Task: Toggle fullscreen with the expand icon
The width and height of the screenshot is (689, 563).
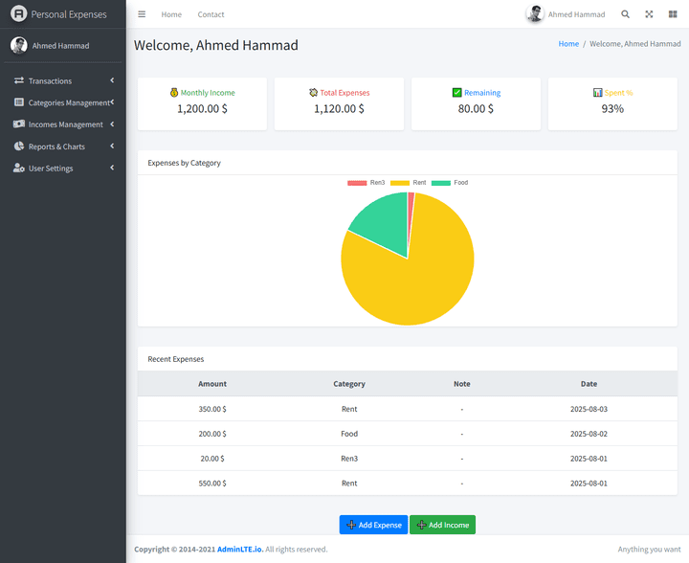Action: 650,14
